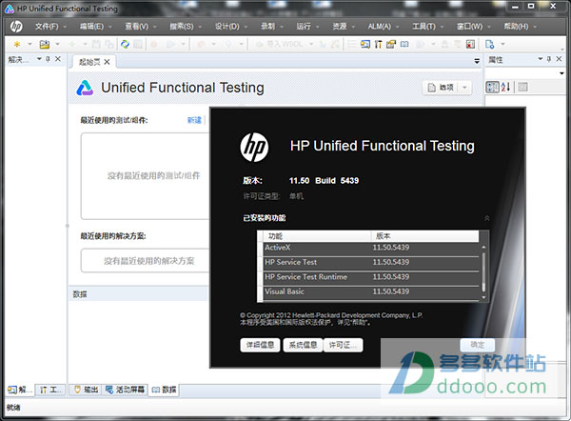Click features list scrollbar down arrow
571x421 pixels.
click(x=483, y=297)
